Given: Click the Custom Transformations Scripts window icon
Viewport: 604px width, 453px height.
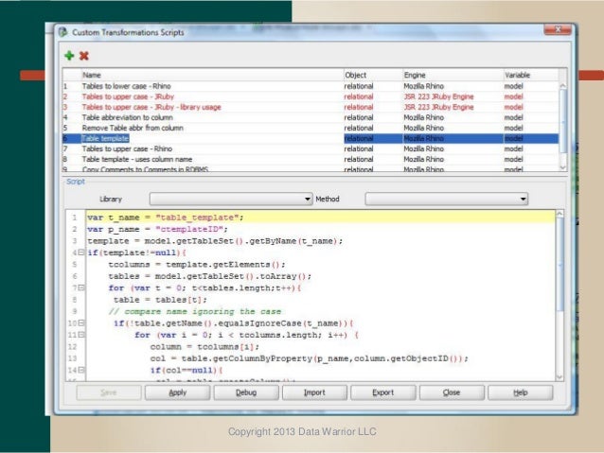Looking at the screenshot, I should tap(63, 32).
